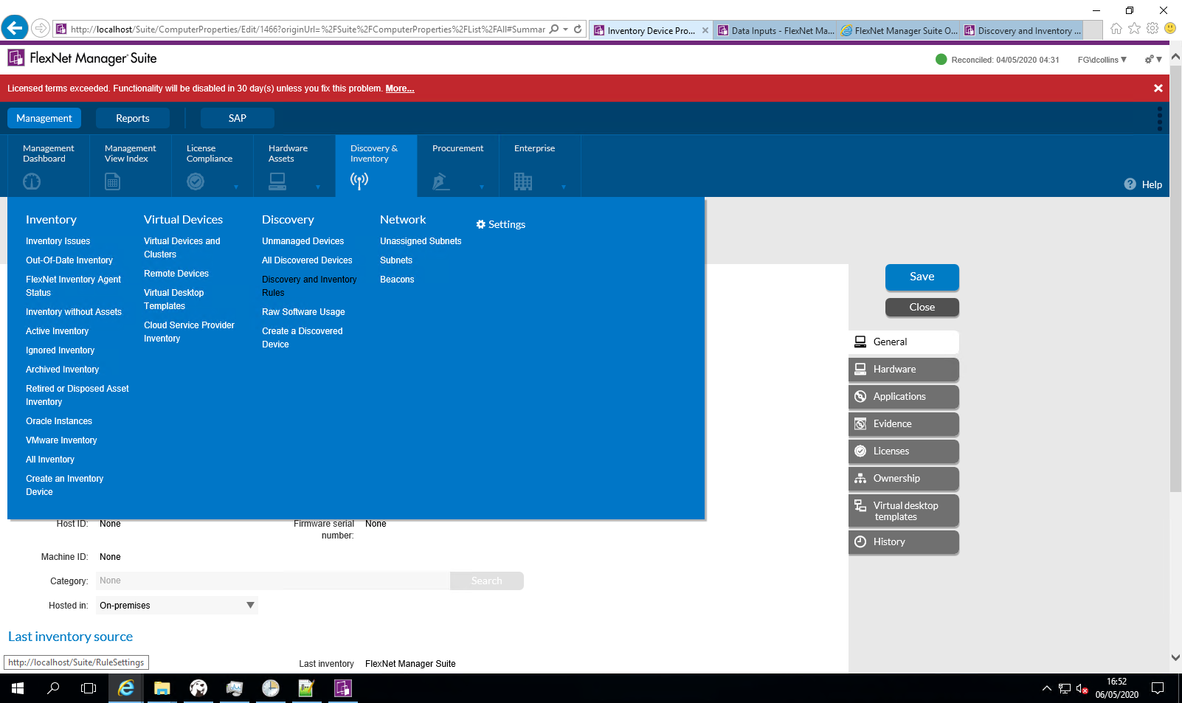
Task: Open File Explorer from the taskbar
Action: click(x=162, y=688)
